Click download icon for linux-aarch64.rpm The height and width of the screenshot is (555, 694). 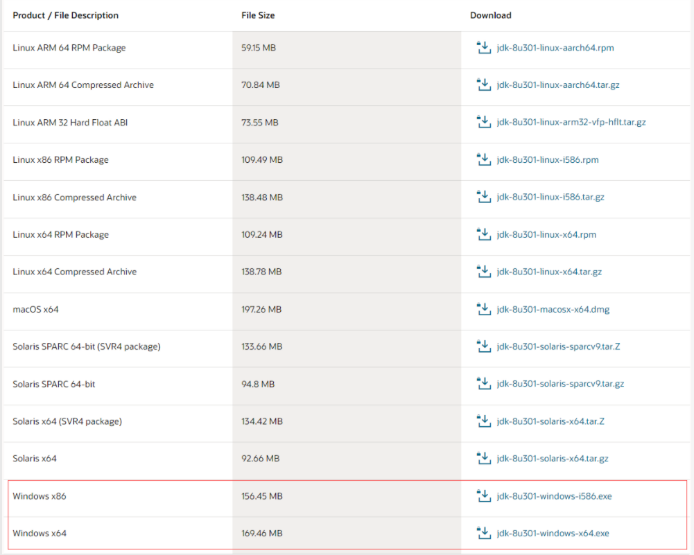tap(484, 47)
